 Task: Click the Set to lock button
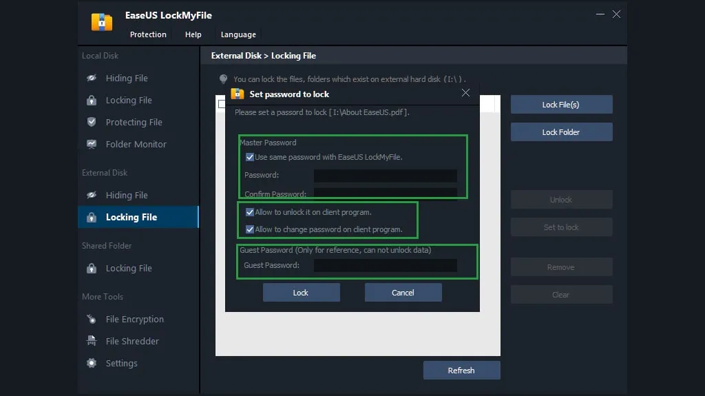561,227
